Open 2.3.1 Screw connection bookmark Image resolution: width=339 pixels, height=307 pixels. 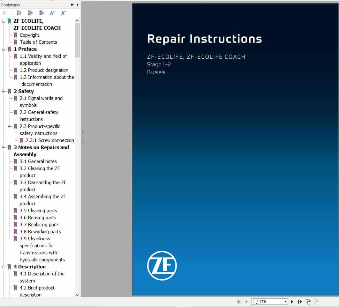50,140
